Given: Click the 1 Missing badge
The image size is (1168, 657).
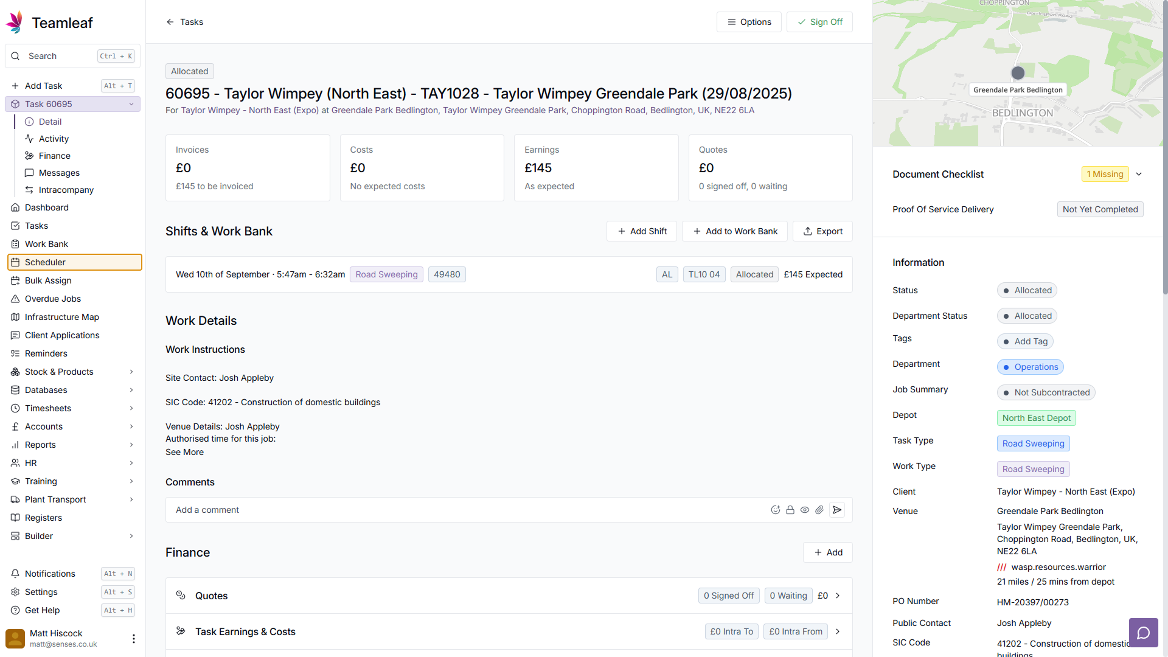Looking at the screenshot, I should 1105,174.
